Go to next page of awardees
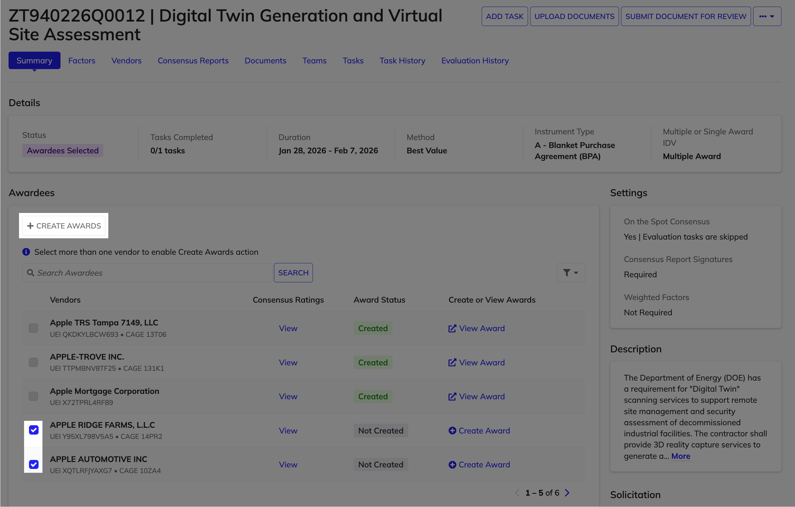Viewport: 795px width, 507px height. click(x=567, y=492)
